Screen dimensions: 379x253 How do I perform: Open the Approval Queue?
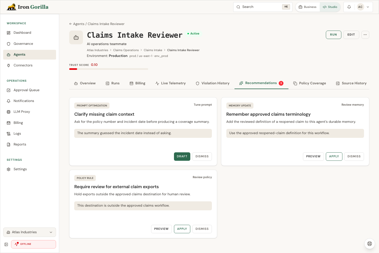click(29, 90)
